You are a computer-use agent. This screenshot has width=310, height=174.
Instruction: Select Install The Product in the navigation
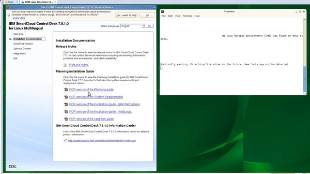pyautogui.click(x=23, y=44)
